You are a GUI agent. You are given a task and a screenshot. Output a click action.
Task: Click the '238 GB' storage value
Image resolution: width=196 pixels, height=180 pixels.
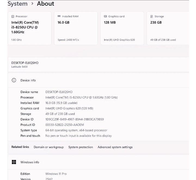click(156, 23)
